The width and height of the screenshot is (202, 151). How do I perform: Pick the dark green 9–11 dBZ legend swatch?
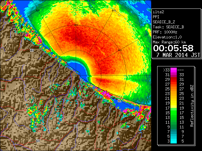(x=174, y=127)
